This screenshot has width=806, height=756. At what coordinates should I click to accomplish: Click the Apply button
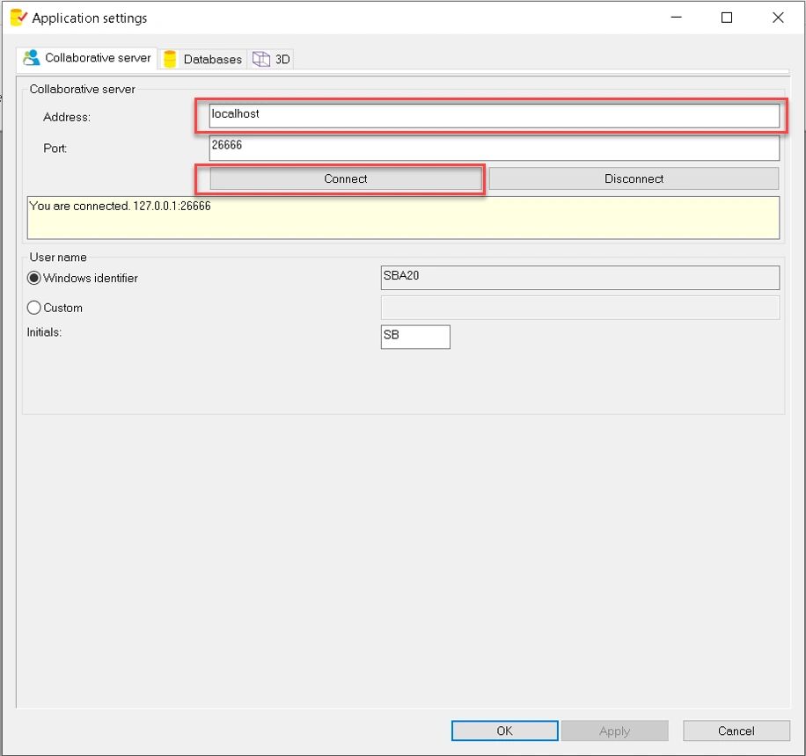tap(614, 731)
